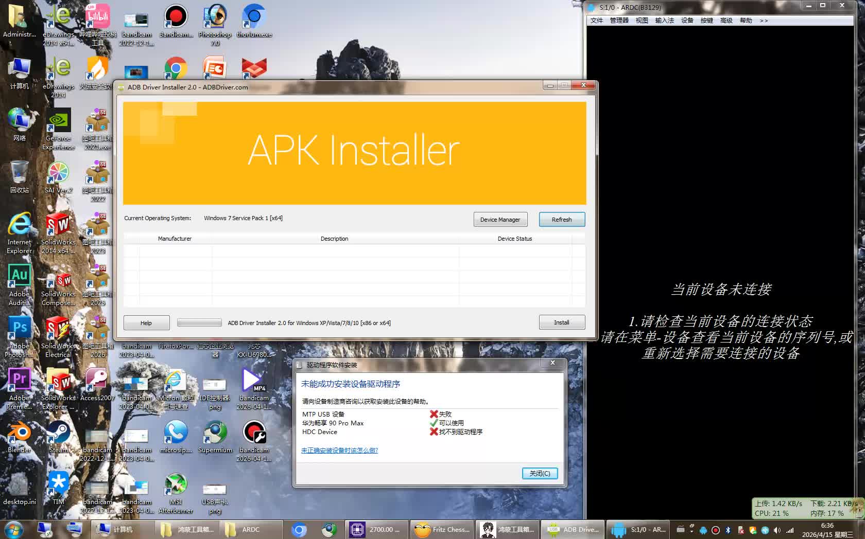865x539 pixels.
Task: Open the desktop.ini file icon
Action: tap(19, 489)
